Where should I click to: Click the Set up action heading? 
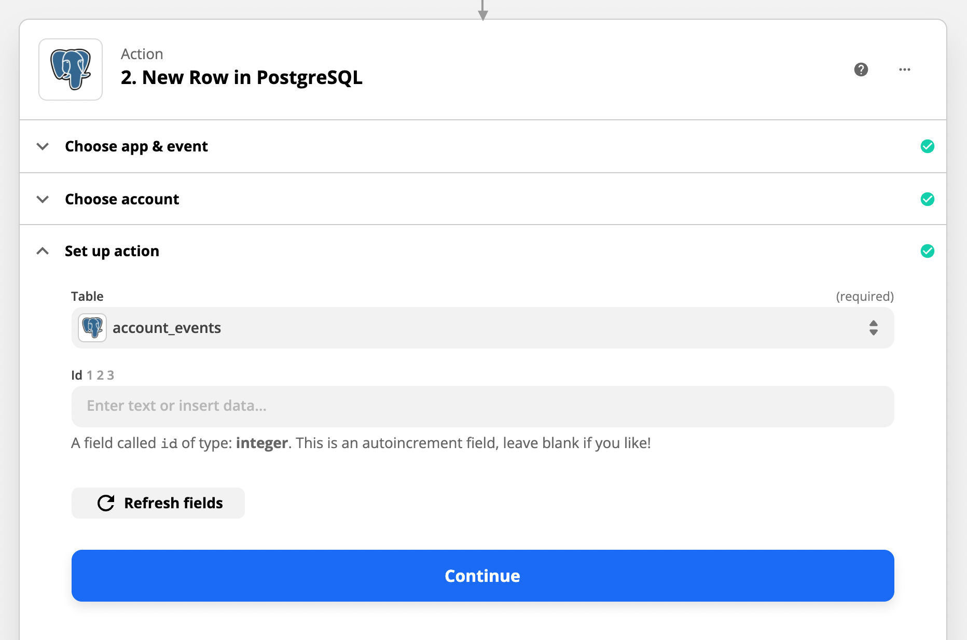(x=112, y=251)
